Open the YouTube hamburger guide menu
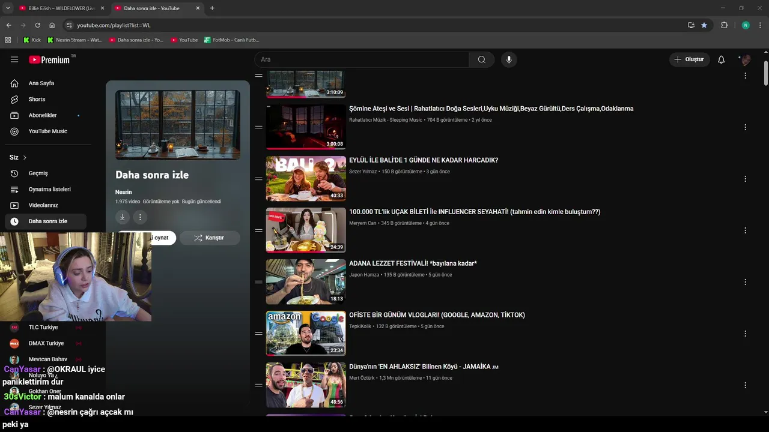The height and width of the screenshot is (432, 769). [x=14, y=59]
